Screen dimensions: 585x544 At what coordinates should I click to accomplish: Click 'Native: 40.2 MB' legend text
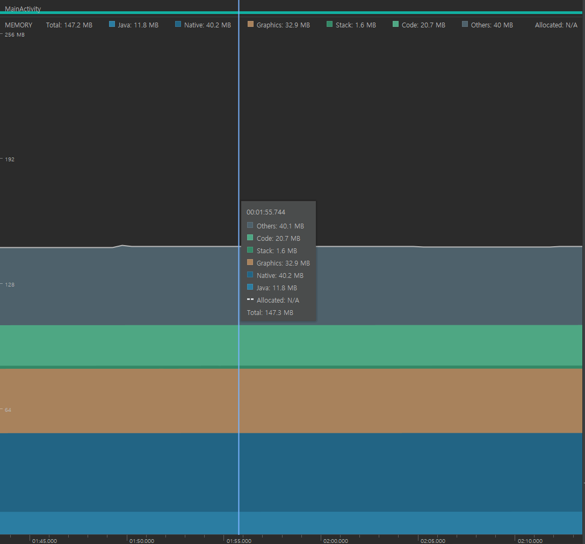pos(207,25)
